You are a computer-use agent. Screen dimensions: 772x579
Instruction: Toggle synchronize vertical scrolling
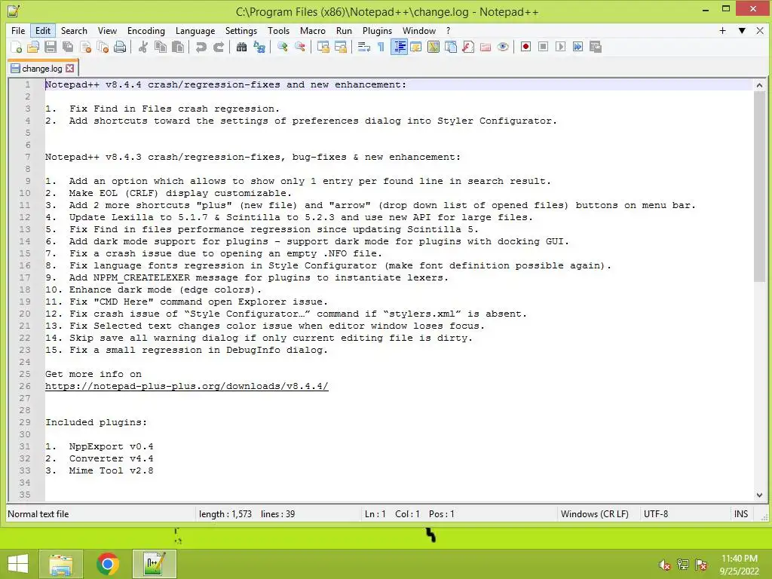(323, 47)
